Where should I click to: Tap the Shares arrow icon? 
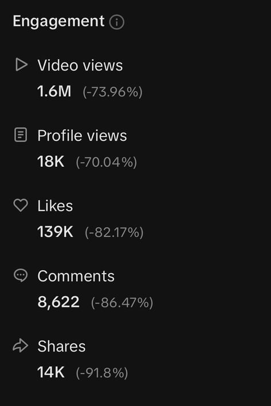[x=20, y=346]
